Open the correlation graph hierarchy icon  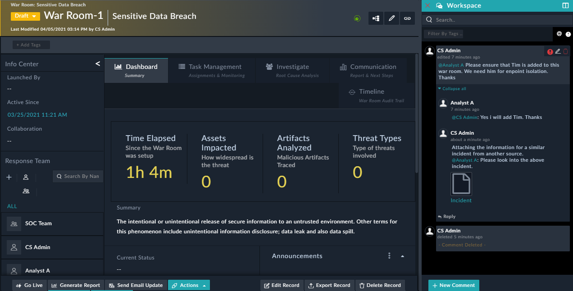pyautogui.click(x=376, y=18)
